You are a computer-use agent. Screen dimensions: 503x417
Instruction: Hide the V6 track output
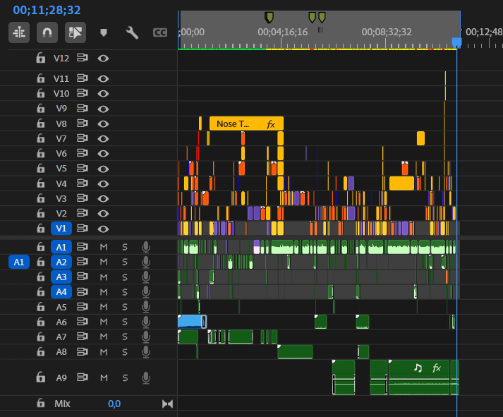click(103, 154)
